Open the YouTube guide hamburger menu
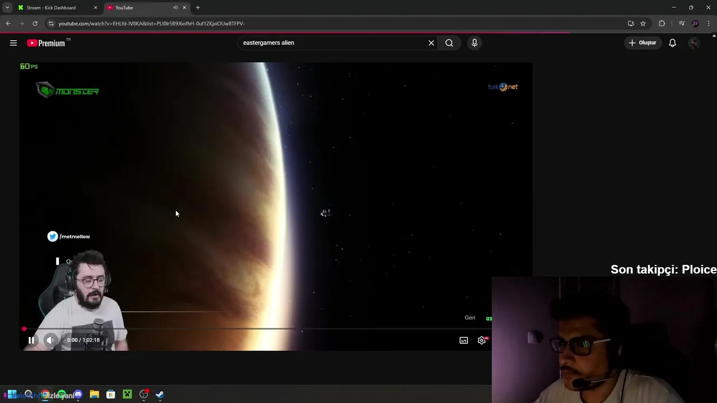717x403 pixels. [x=13, y=43]
